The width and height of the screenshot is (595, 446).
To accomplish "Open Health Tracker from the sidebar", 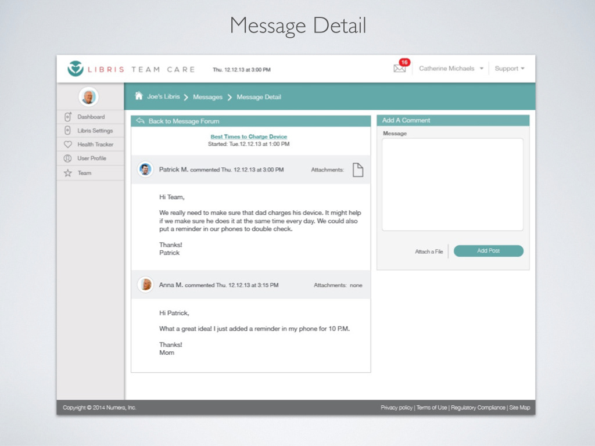I will coord(90,145).
